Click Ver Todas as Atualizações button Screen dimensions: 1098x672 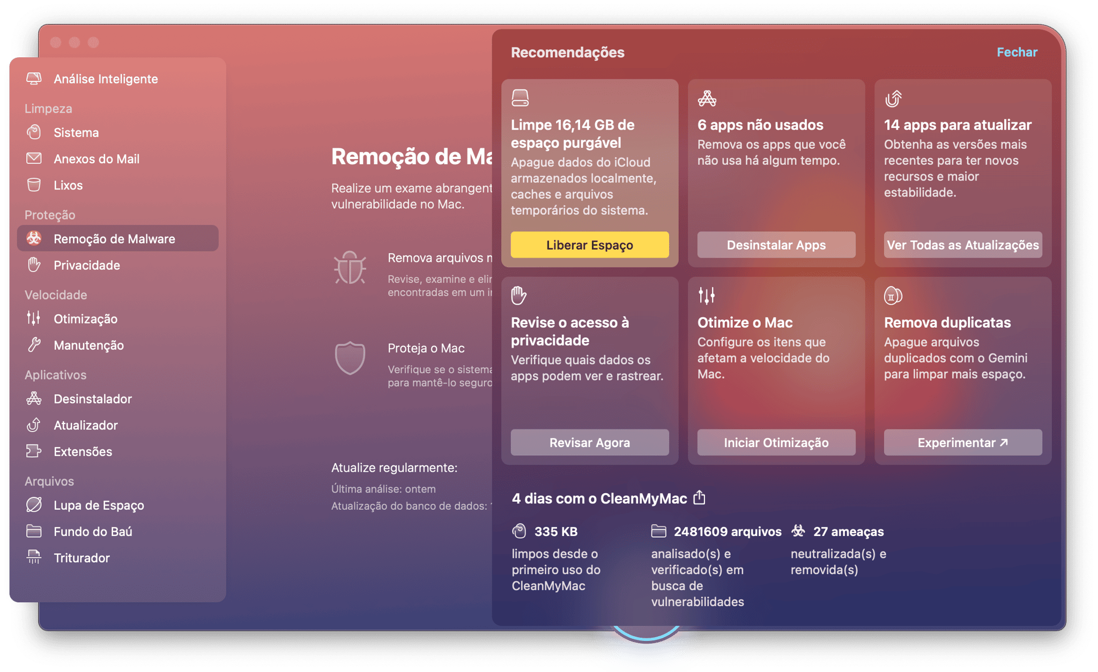[x=962, y=245]
